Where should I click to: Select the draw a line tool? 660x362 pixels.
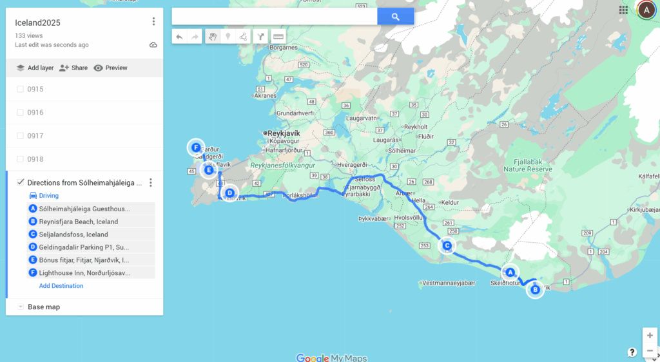[243, 37]
